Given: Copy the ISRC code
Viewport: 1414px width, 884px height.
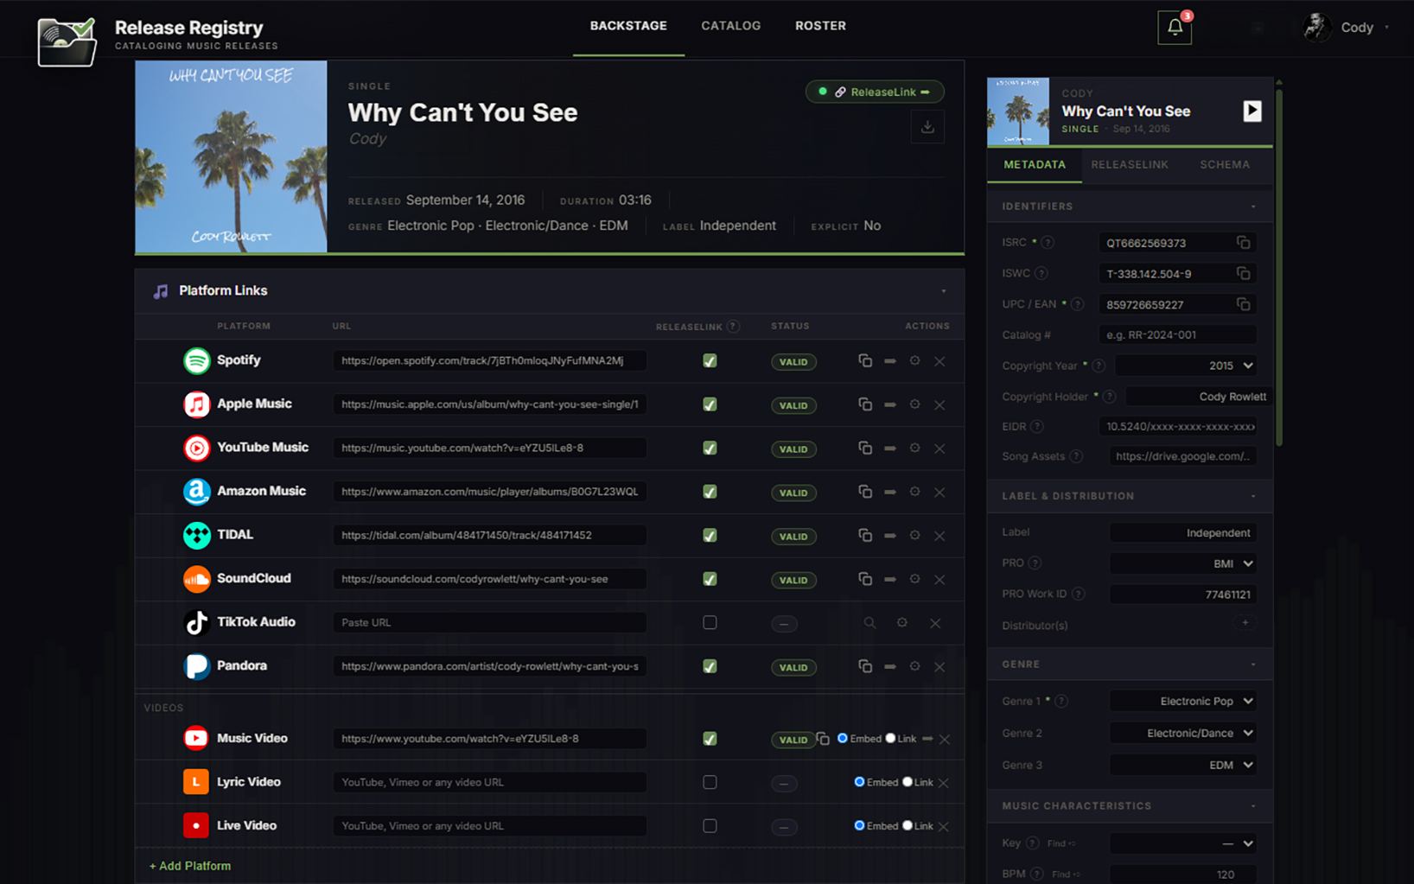Looking at the screenshot, I should click(1243, 243).
